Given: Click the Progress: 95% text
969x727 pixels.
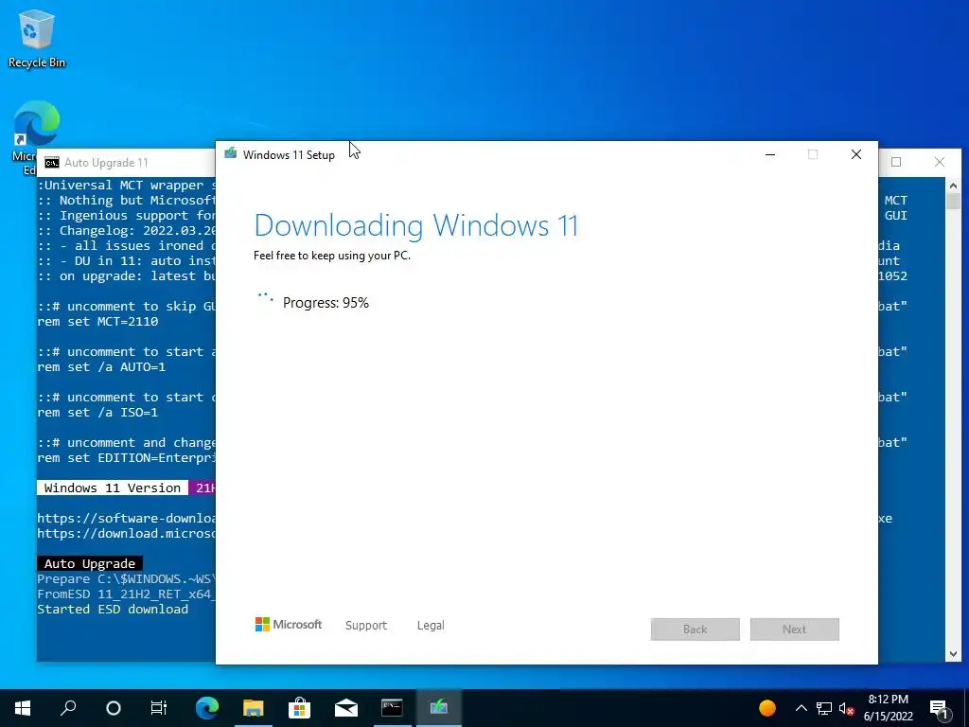Looking at the screenshot, I should pos(326,302).
